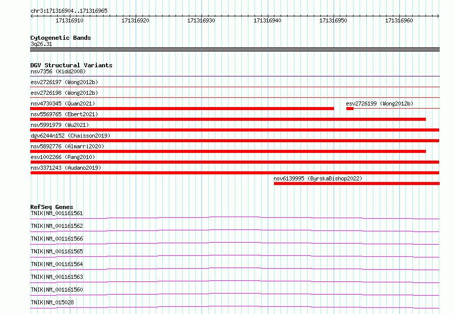Open transcript TNIK|NM_001161566
The image size is (454, 314).
click(57, 239)
